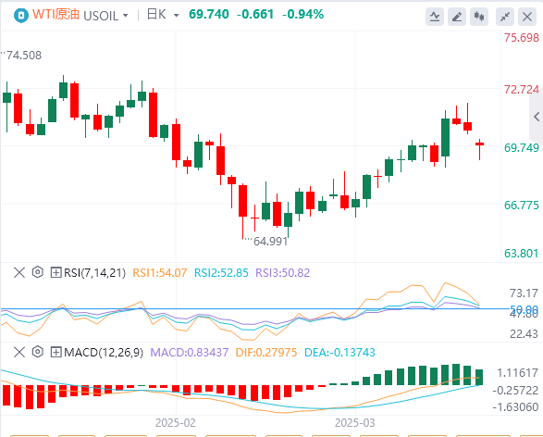Click the 2025-02 date axis label
Screen dimensions: 543x437
(175, 423)
